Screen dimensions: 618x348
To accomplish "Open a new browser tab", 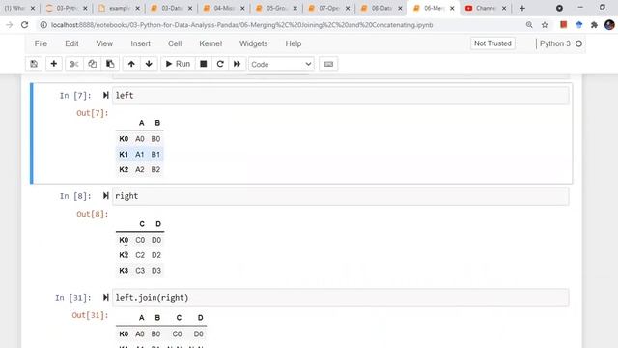I will tap(522, 8).
